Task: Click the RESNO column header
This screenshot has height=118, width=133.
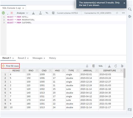Action: [16, 70]
